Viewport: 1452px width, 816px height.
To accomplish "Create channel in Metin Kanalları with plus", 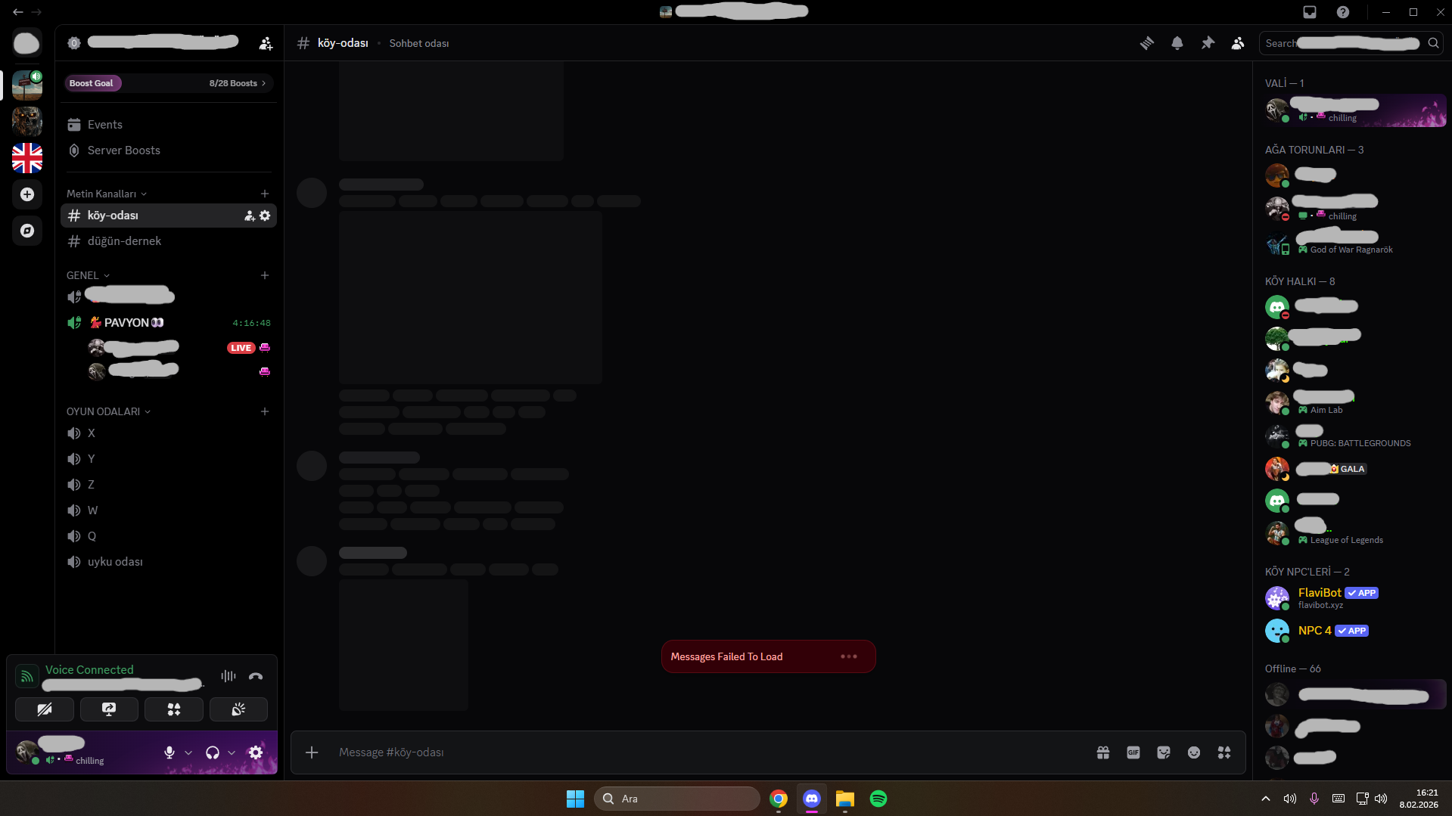I will pyautogui.click(x=265, y=194).
